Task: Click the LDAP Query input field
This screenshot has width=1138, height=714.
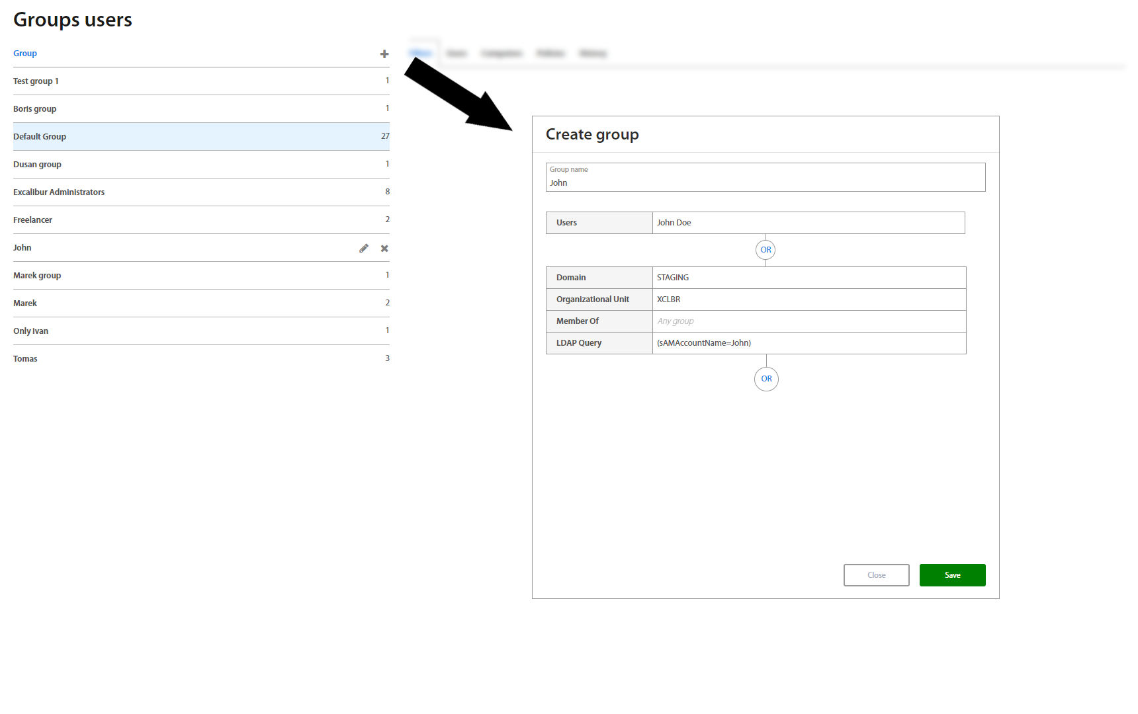Action: coord(809,343)
